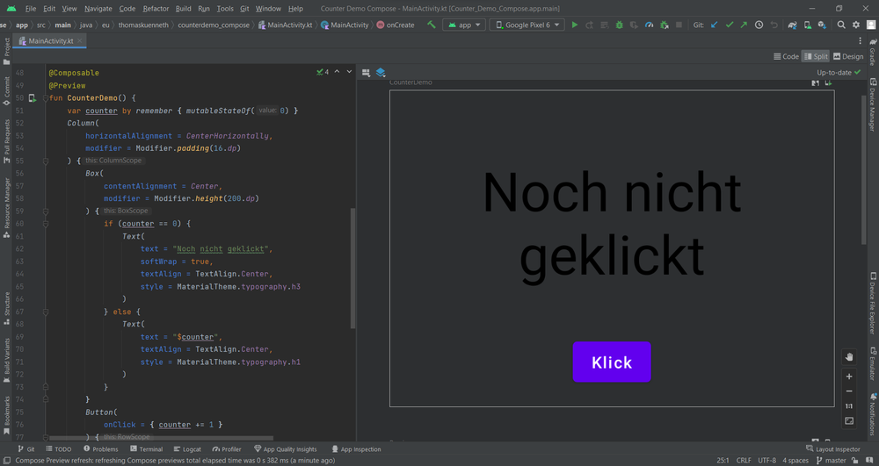This screenshot has height=466, width=879.
Task: Open the Refactor menu
Action: tap(156, 9)
